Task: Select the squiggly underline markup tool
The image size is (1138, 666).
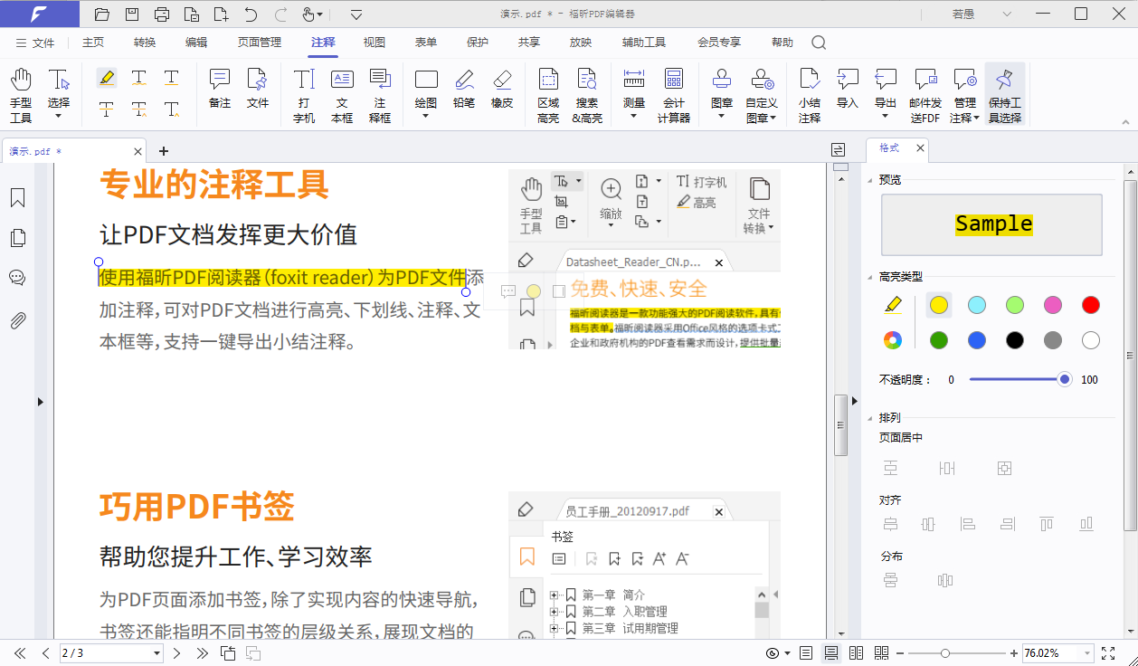Action: coord(138,78)
